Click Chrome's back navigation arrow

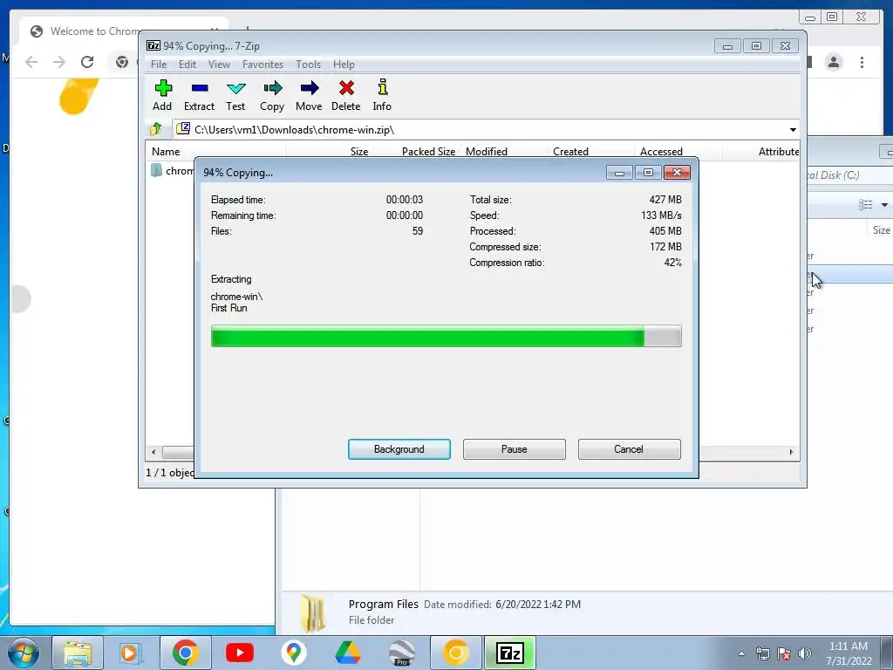tap(31, 62)
